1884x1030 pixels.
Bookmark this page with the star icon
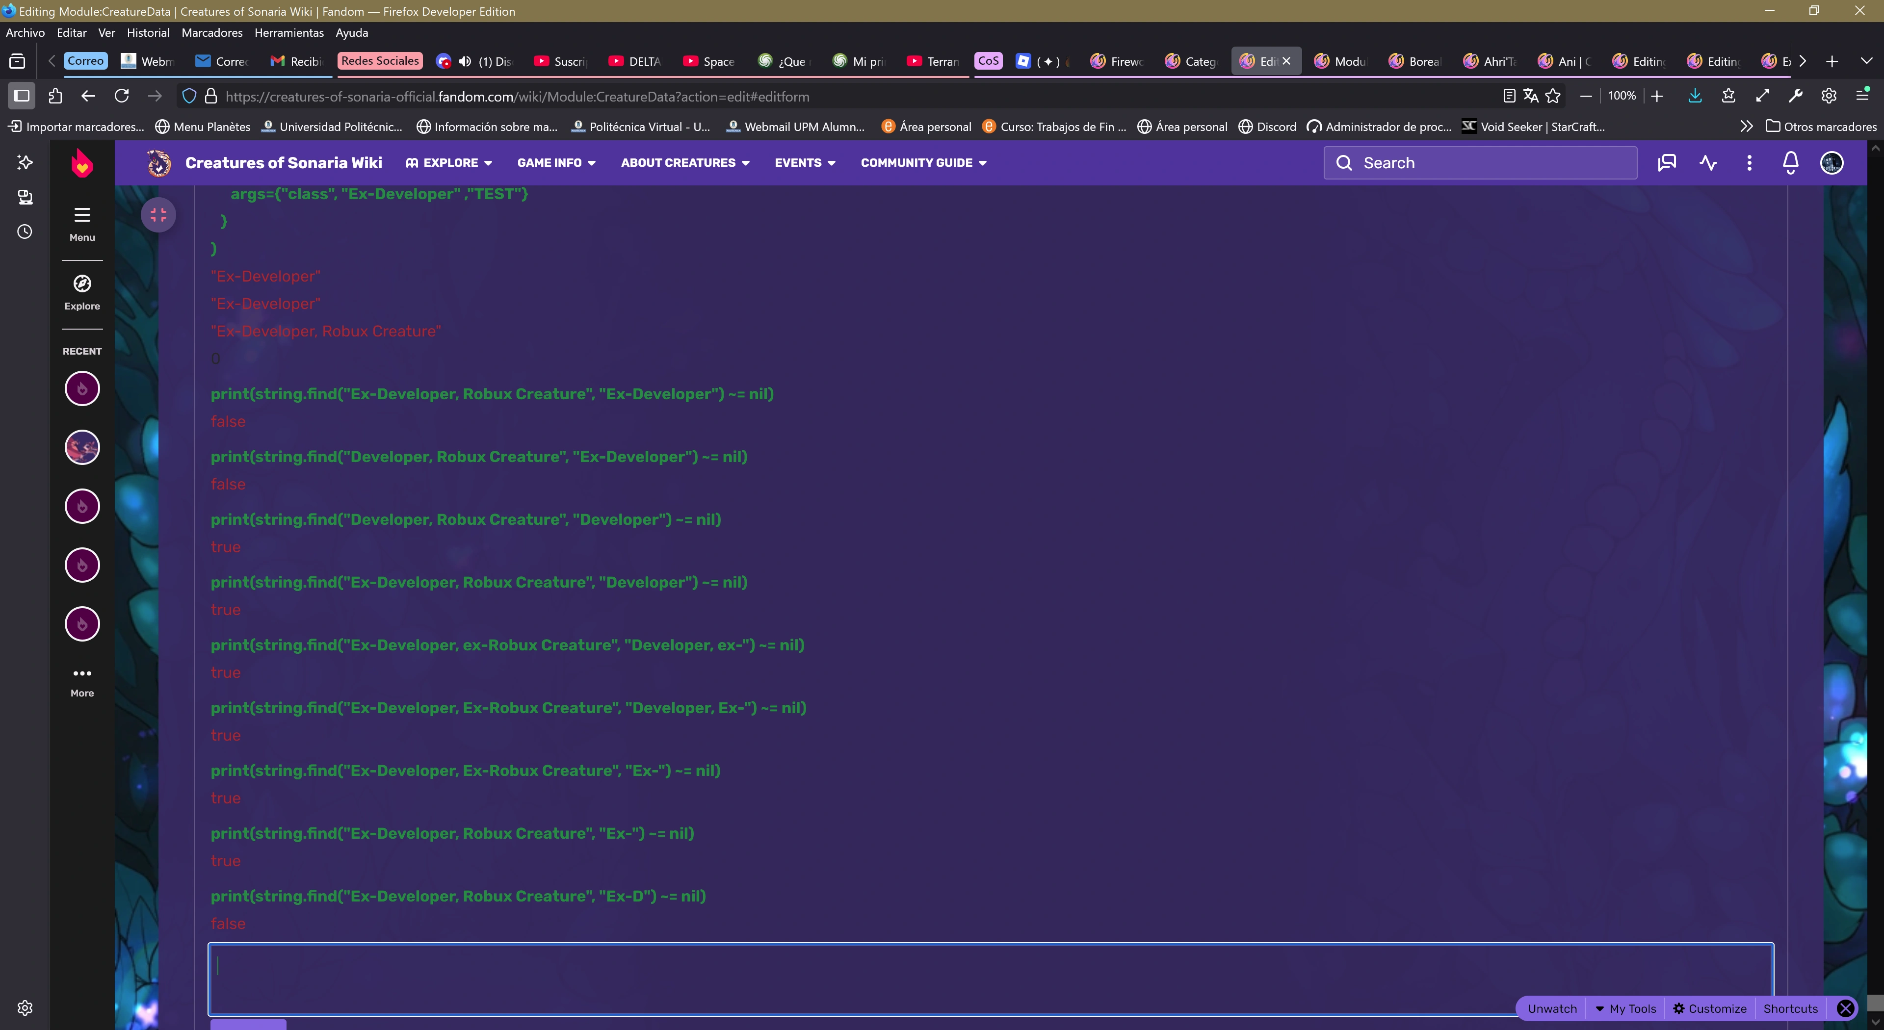tap(1553, 96)
